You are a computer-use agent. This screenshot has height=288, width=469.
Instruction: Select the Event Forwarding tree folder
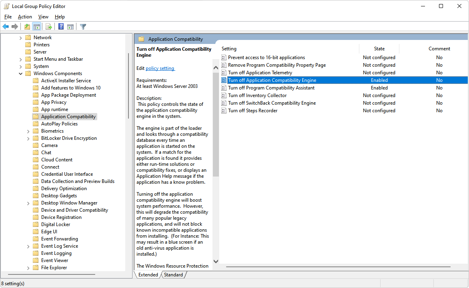coord(60,239)
